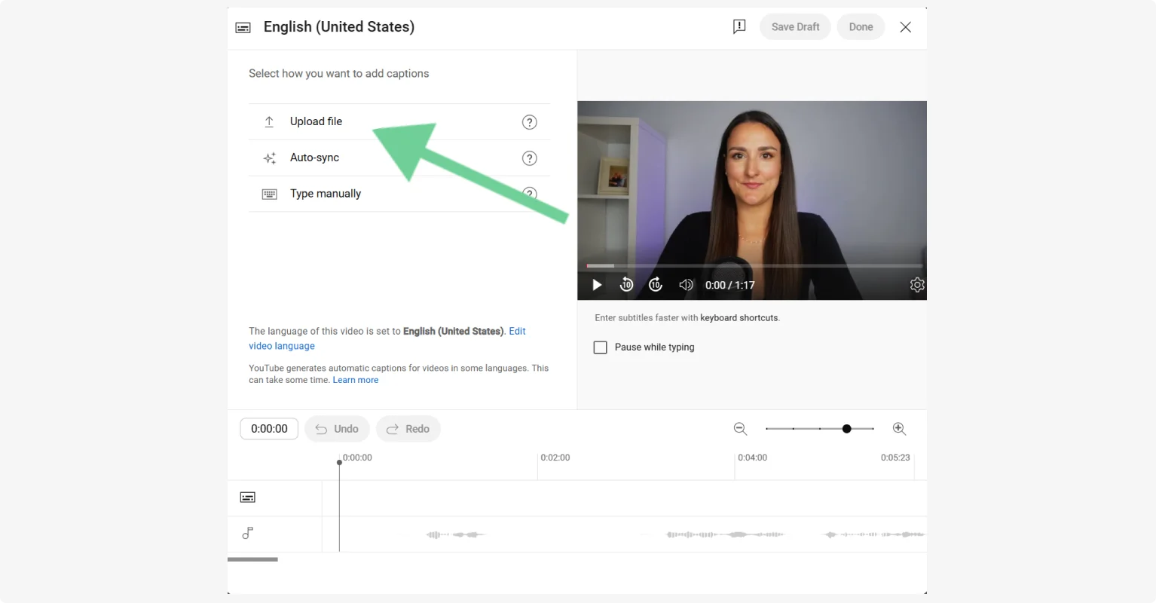Screen dimensions: 1156x603
Task: Open the video player settings gear
Action: click(x=917, y=285)
